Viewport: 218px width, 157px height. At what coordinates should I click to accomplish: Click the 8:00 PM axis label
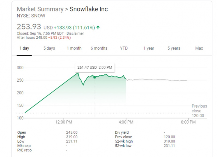[188, 122]
